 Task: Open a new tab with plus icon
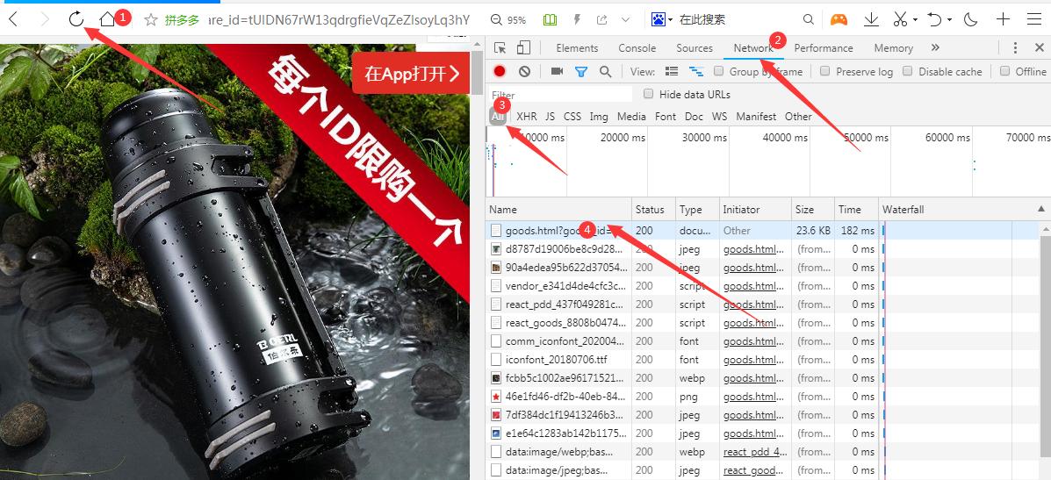[1003, 19]
